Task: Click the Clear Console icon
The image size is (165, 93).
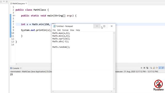Action: tap(151, 68)
